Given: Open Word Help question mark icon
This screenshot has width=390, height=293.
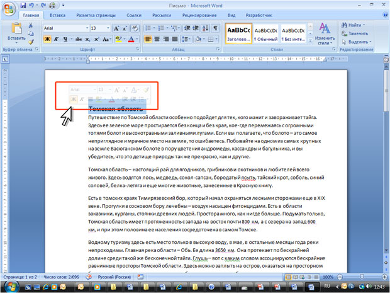Looking at the screenshot, I should pos(385,15).
